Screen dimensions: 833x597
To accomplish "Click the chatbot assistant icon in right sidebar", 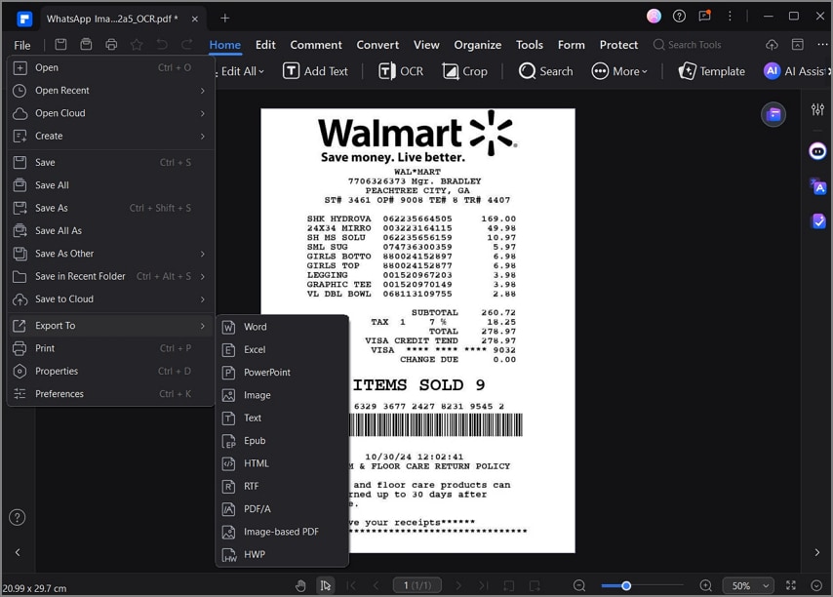I will 817,152.
